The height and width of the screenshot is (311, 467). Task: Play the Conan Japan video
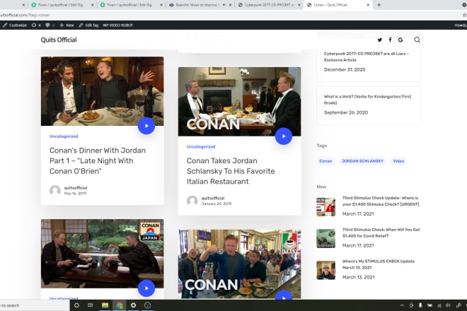click(146, 288)
